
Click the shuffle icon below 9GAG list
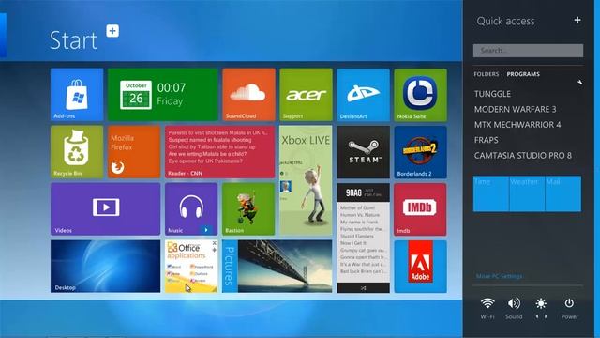coord(363,288)
